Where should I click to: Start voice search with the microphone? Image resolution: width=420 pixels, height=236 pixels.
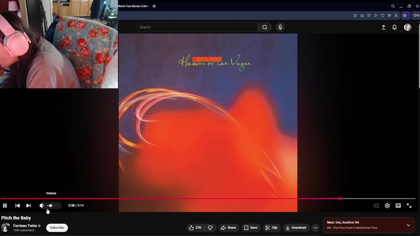pos(280,27)
